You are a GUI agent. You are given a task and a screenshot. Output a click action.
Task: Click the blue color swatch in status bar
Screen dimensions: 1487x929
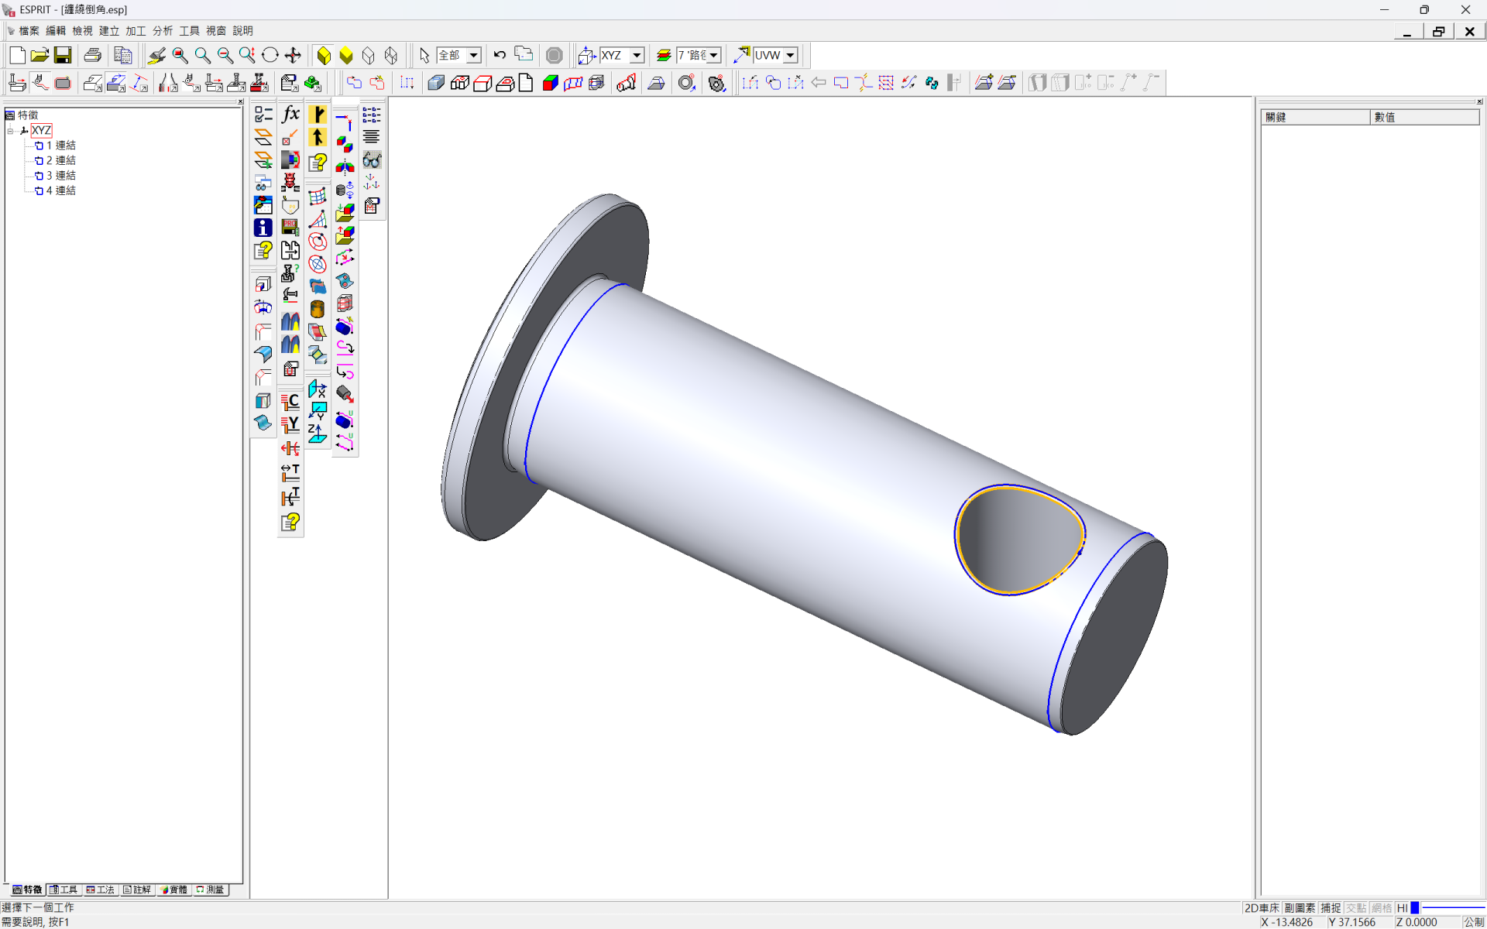tap(1414, 908)
